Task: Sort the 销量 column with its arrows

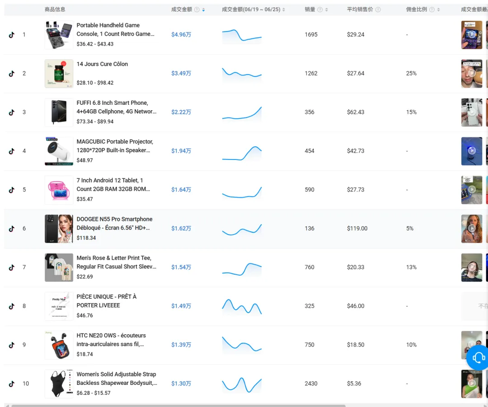Action: 327,9
